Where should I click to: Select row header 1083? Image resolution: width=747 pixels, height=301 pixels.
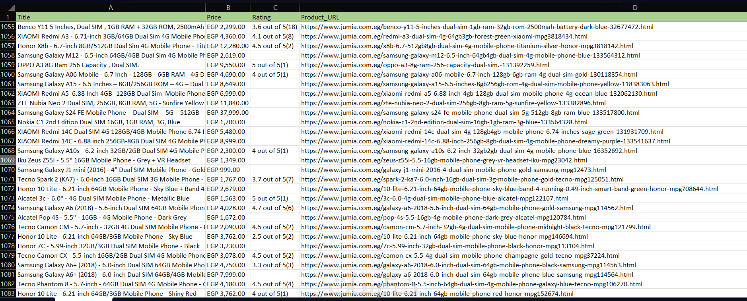pos(8,293)
